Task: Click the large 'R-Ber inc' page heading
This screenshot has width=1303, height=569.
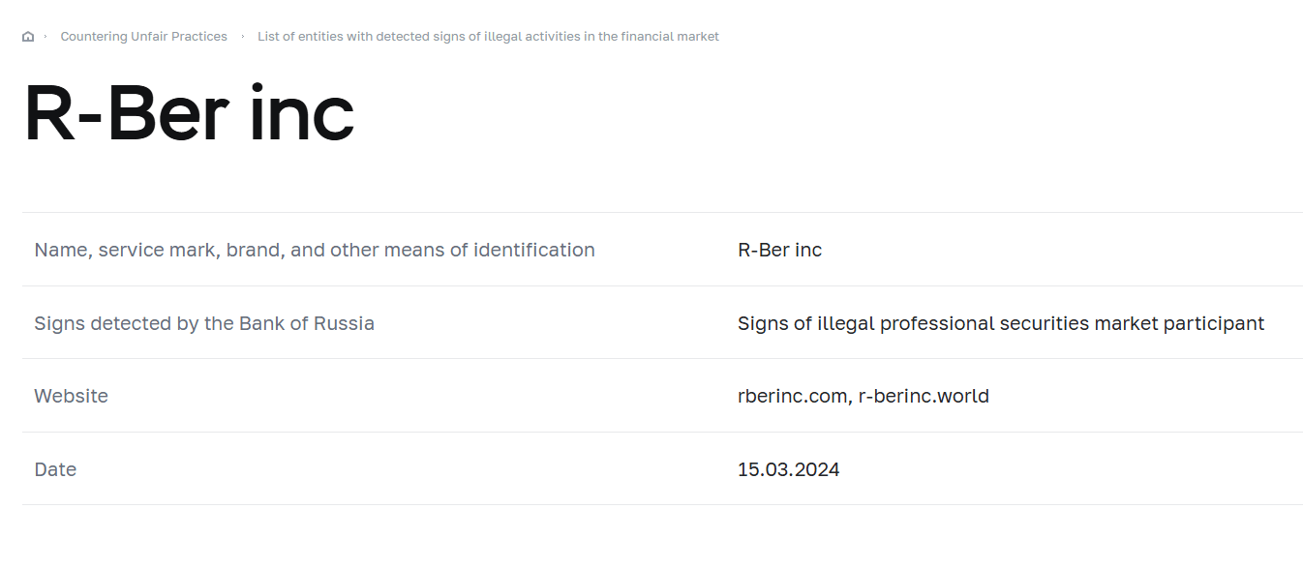Action: [x=189, y=115]
